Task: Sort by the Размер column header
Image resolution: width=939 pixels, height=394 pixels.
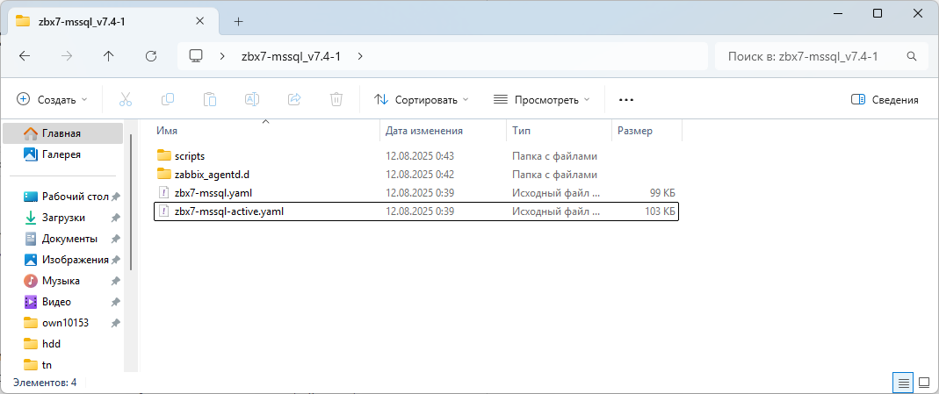Action: 646,131
